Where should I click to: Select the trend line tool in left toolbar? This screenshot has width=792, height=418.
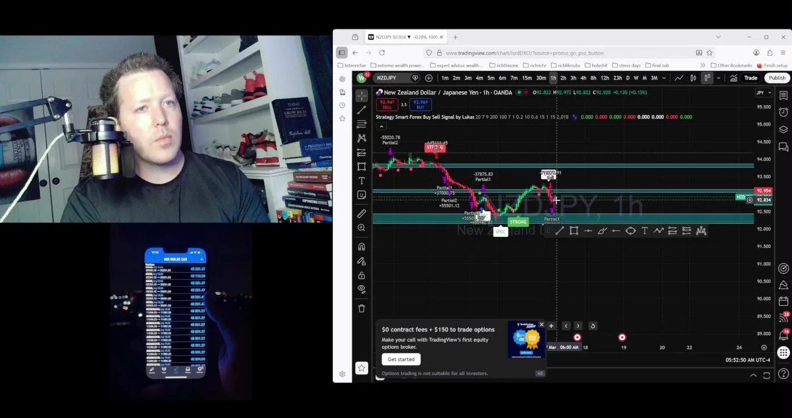pos(362,110)
